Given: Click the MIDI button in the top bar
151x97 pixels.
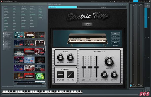Looking at the screenshot, I should pos(132,1).
